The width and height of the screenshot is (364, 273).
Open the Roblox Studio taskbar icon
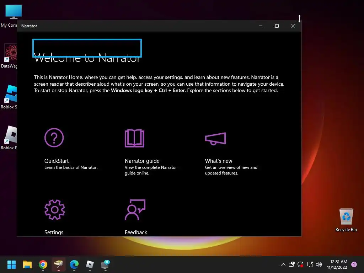coord(90,264)
